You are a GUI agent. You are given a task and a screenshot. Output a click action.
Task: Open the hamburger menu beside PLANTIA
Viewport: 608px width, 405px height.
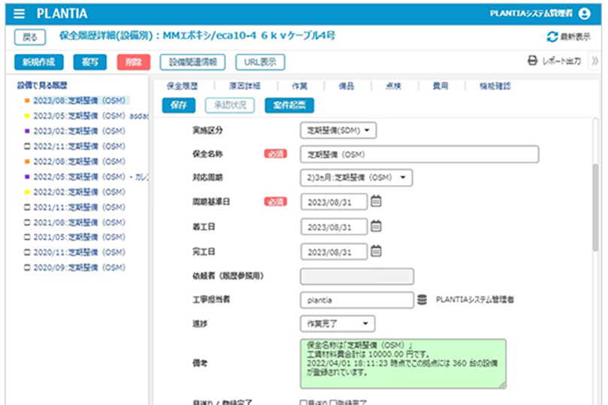[19, 14]
